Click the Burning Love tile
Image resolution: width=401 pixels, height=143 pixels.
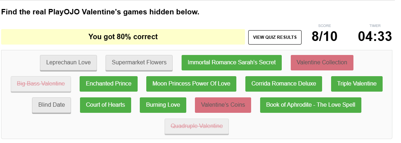tap(163, 105)
